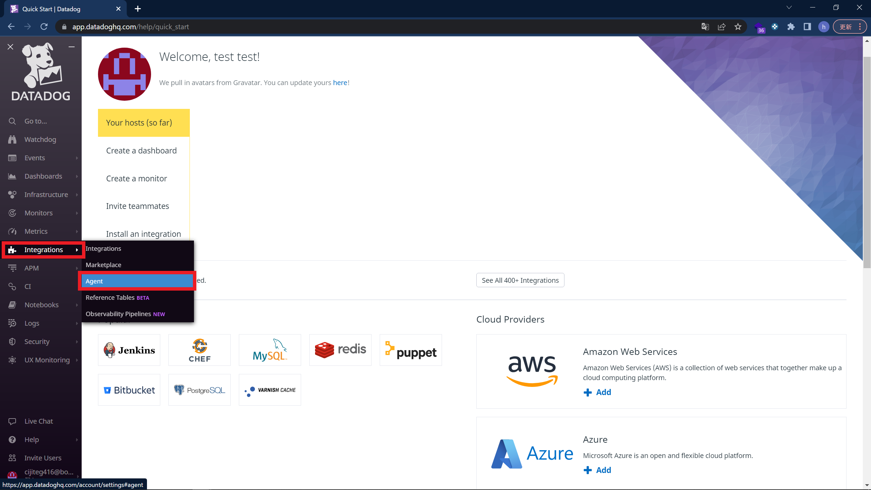Select the Metrics sidebar icon
The image size is (871, 490).
[13, 231]
